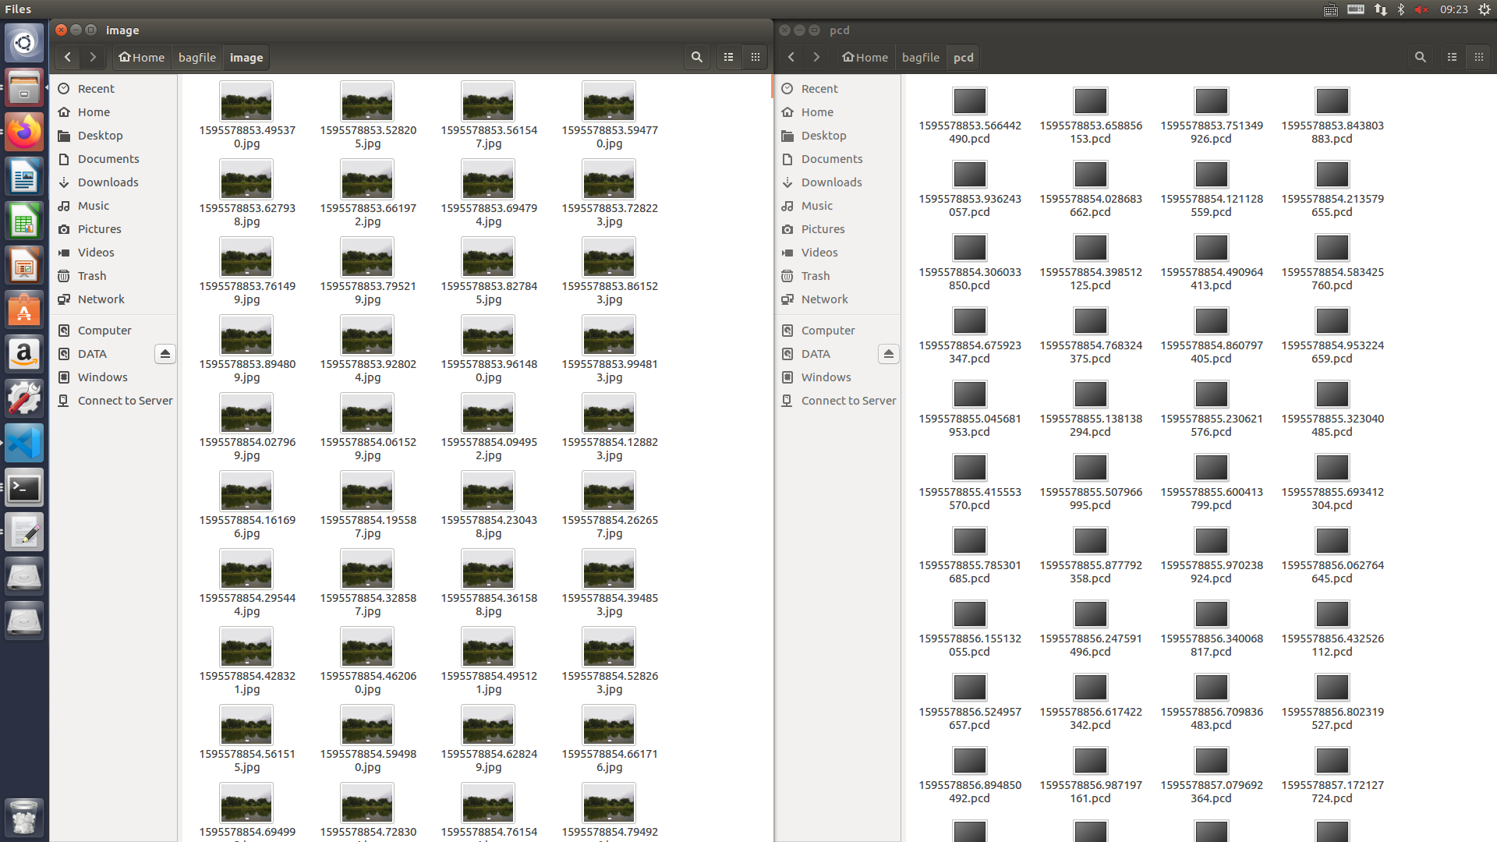Viewport: 1497px width, 842px height.
Task: Switch image window to grid view
Action: coord(755,57)
